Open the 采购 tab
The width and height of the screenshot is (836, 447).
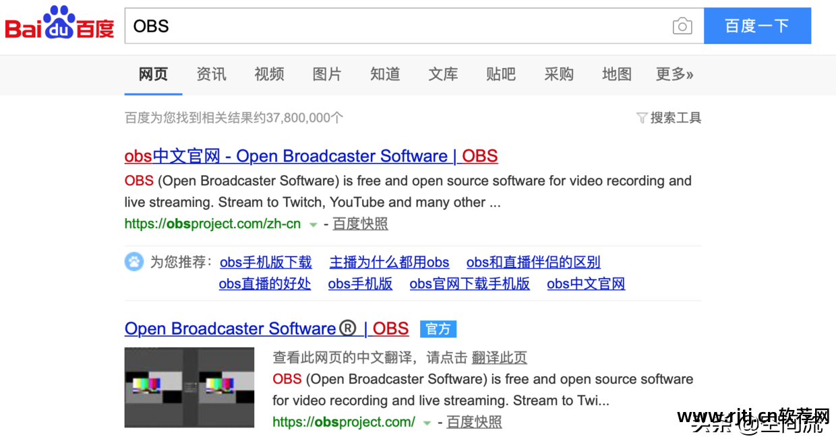coord(559,74)
